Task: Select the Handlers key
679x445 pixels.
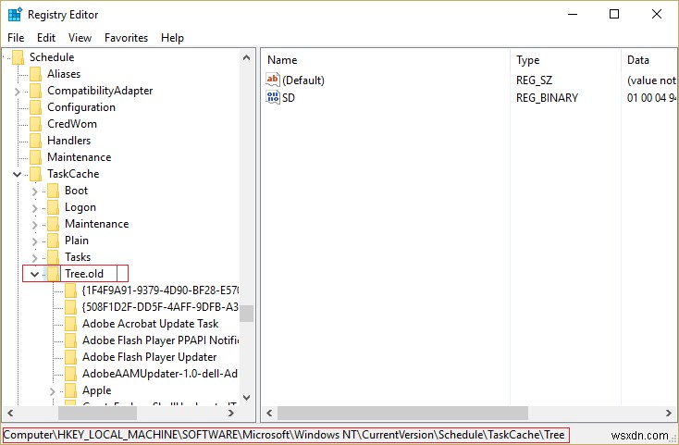Action: pyautogui.click(x=68, y=141)
